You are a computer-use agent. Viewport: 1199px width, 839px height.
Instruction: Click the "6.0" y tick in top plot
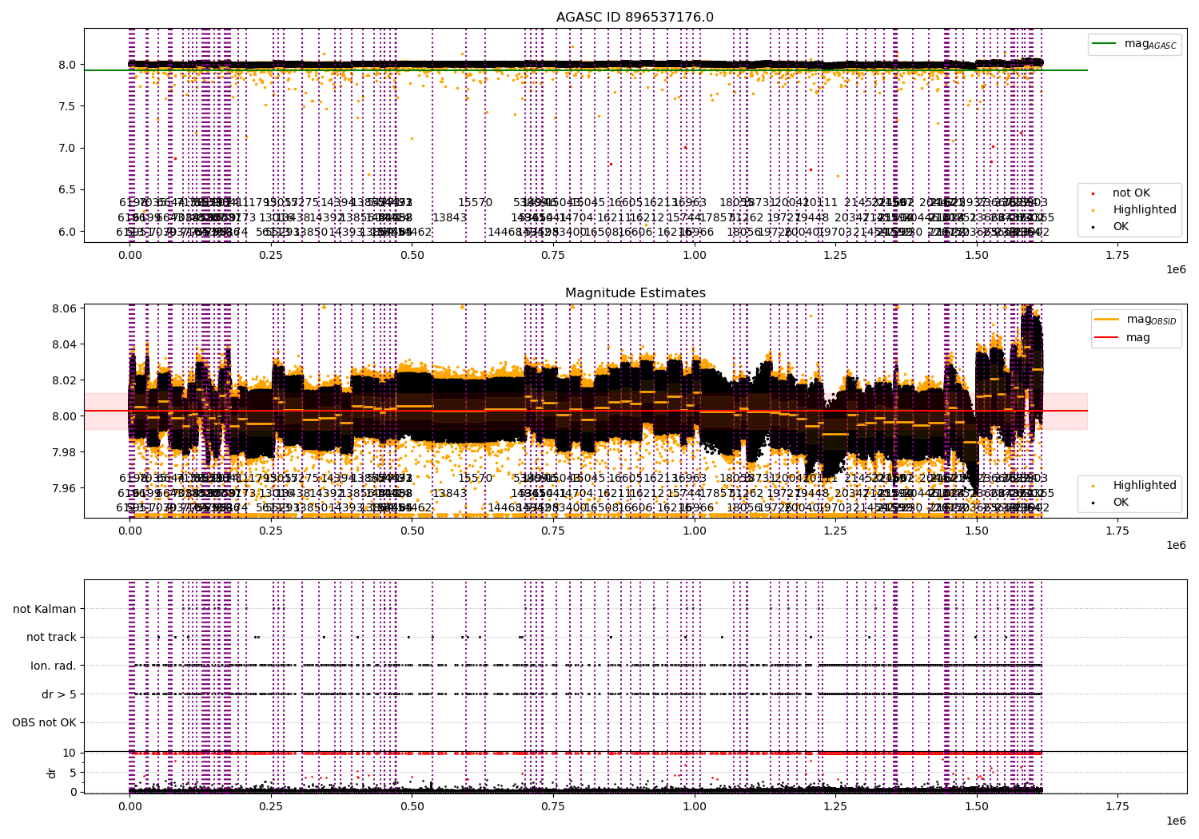point(68,232)
